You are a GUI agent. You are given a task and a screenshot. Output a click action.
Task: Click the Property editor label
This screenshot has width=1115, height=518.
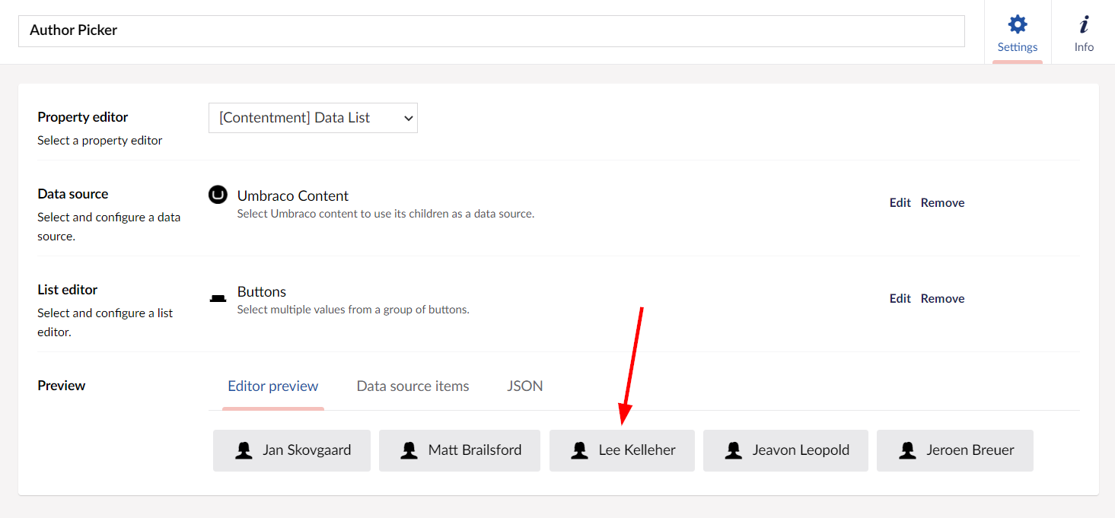83,117
